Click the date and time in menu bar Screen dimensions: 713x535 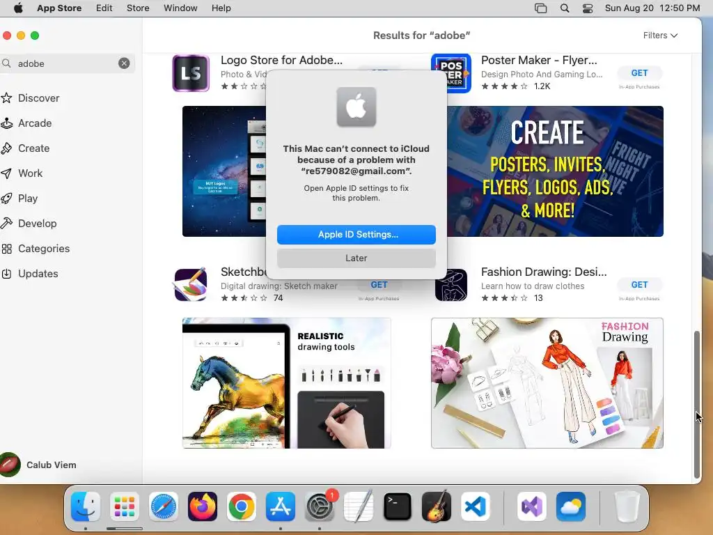click(652, 8)
